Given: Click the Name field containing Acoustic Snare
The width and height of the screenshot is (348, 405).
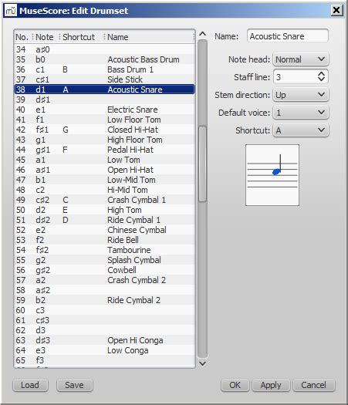Looking at the screenshot, I should coord(288,36).
